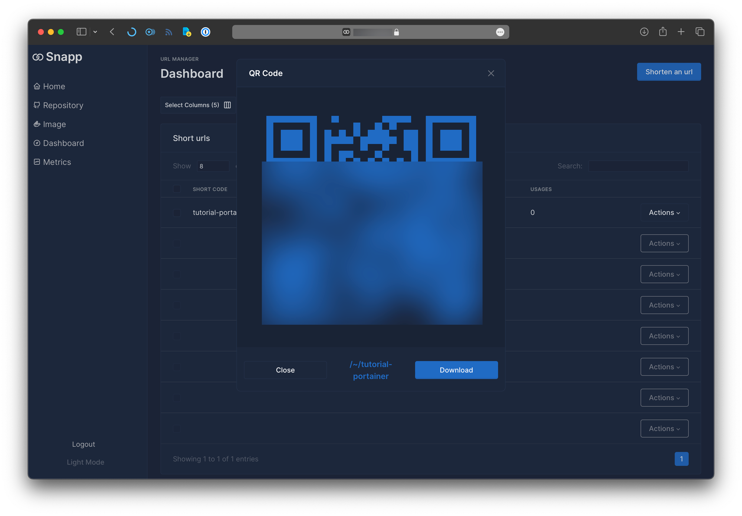Click the Safari address bar

(x=371, y=32)
